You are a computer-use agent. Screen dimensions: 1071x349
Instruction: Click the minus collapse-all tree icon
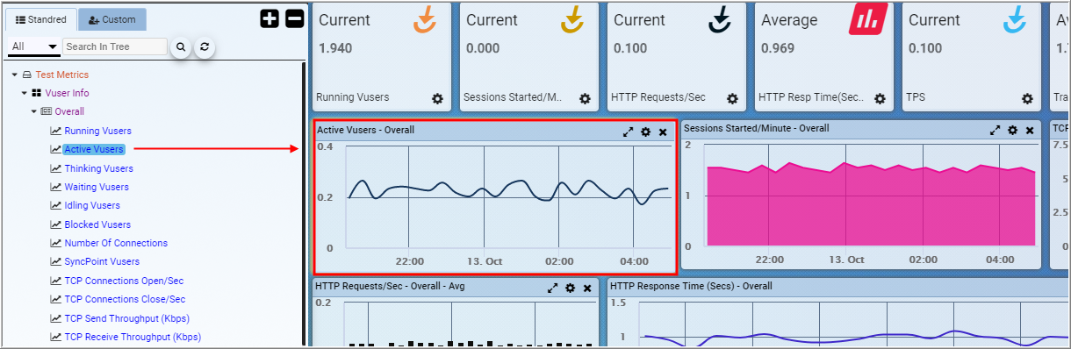pos(295,18)
